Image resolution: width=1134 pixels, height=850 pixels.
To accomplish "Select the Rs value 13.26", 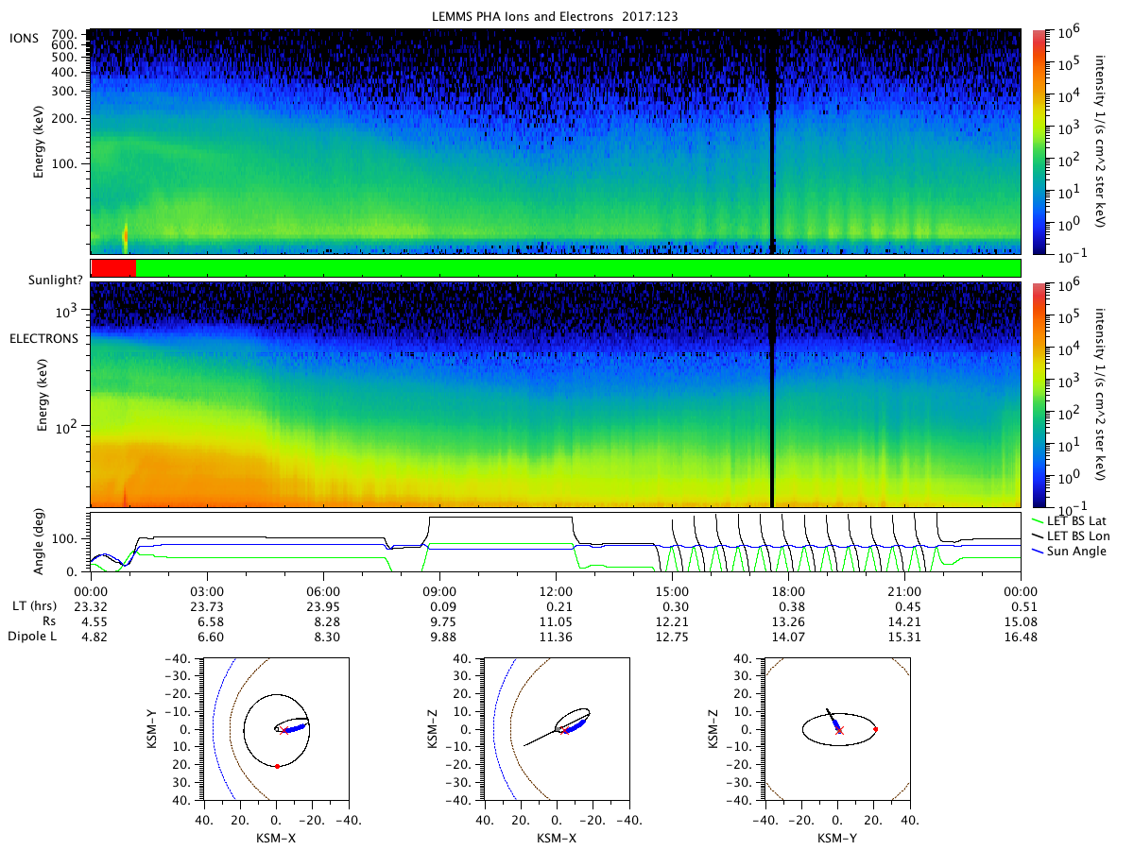I will [788, 621].
